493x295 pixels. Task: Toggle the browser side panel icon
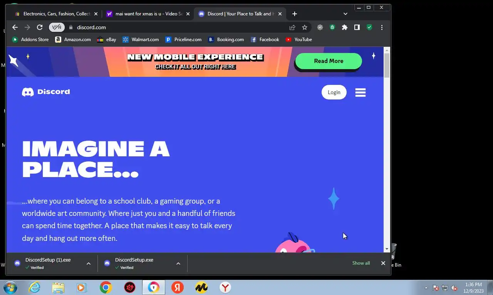[x=357, y=27]
